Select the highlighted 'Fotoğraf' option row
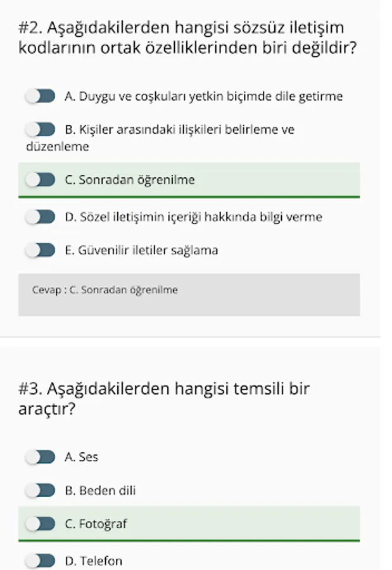392x570 pixels. tap(190, 523)
